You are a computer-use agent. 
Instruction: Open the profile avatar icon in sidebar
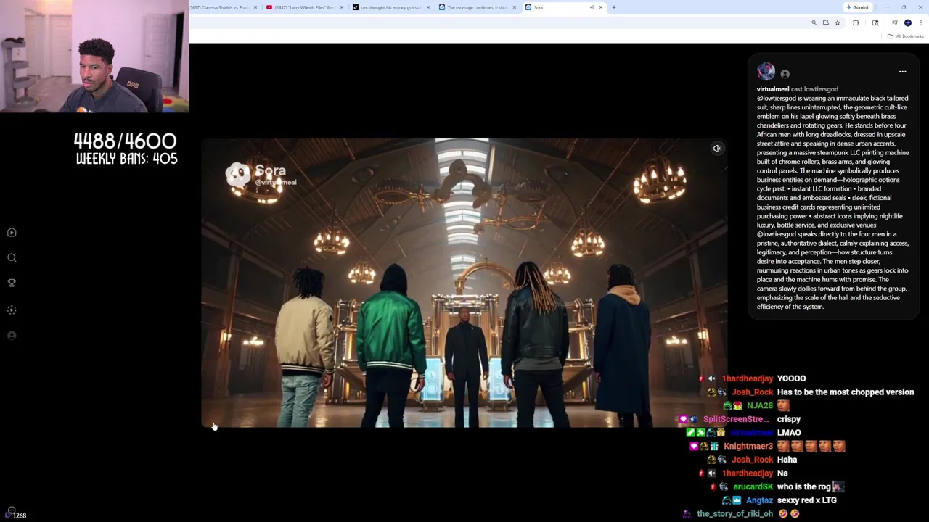point(12,335)
